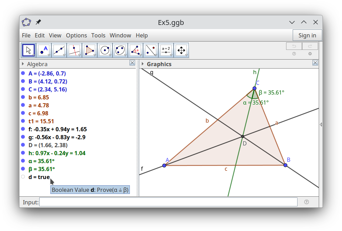Open the Tools menu
The width and height of the screenshot is (342, 231).
point(98,35)
